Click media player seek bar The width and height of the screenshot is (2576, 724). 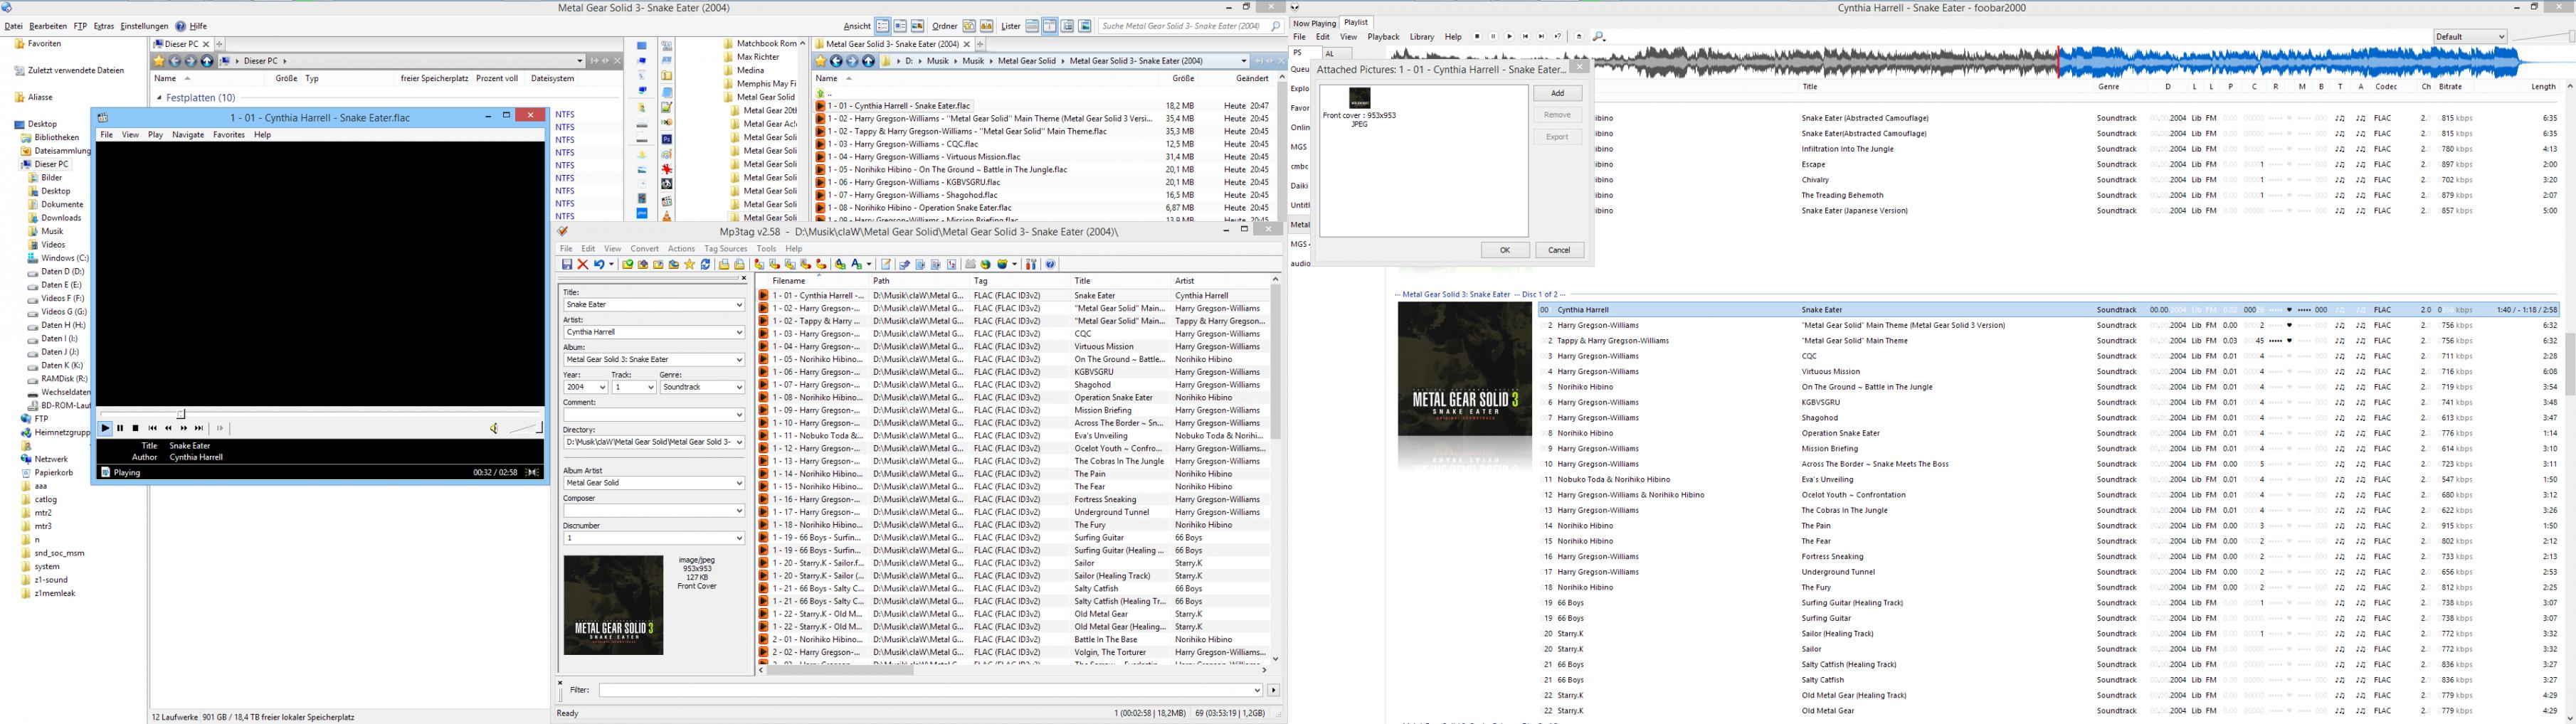(320, 413)
